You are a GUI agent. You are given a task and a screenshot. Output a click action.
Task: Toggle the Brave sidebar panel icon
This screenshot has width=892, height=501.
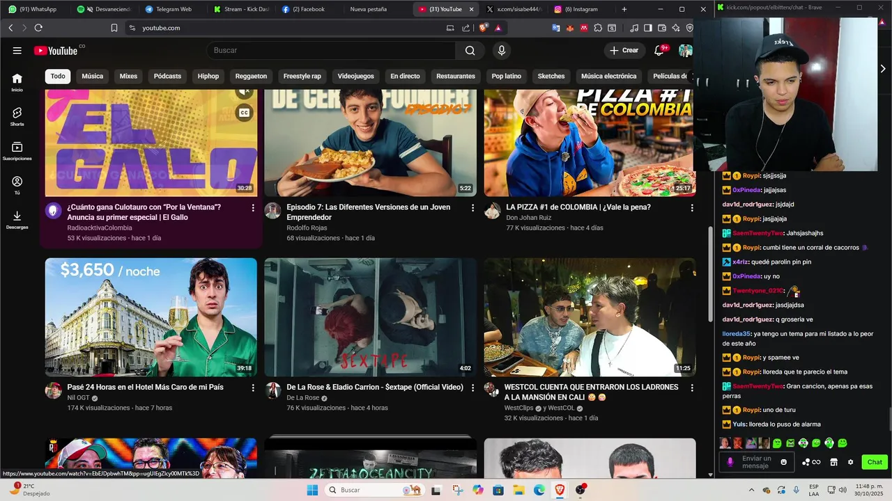tap(647, 28)
